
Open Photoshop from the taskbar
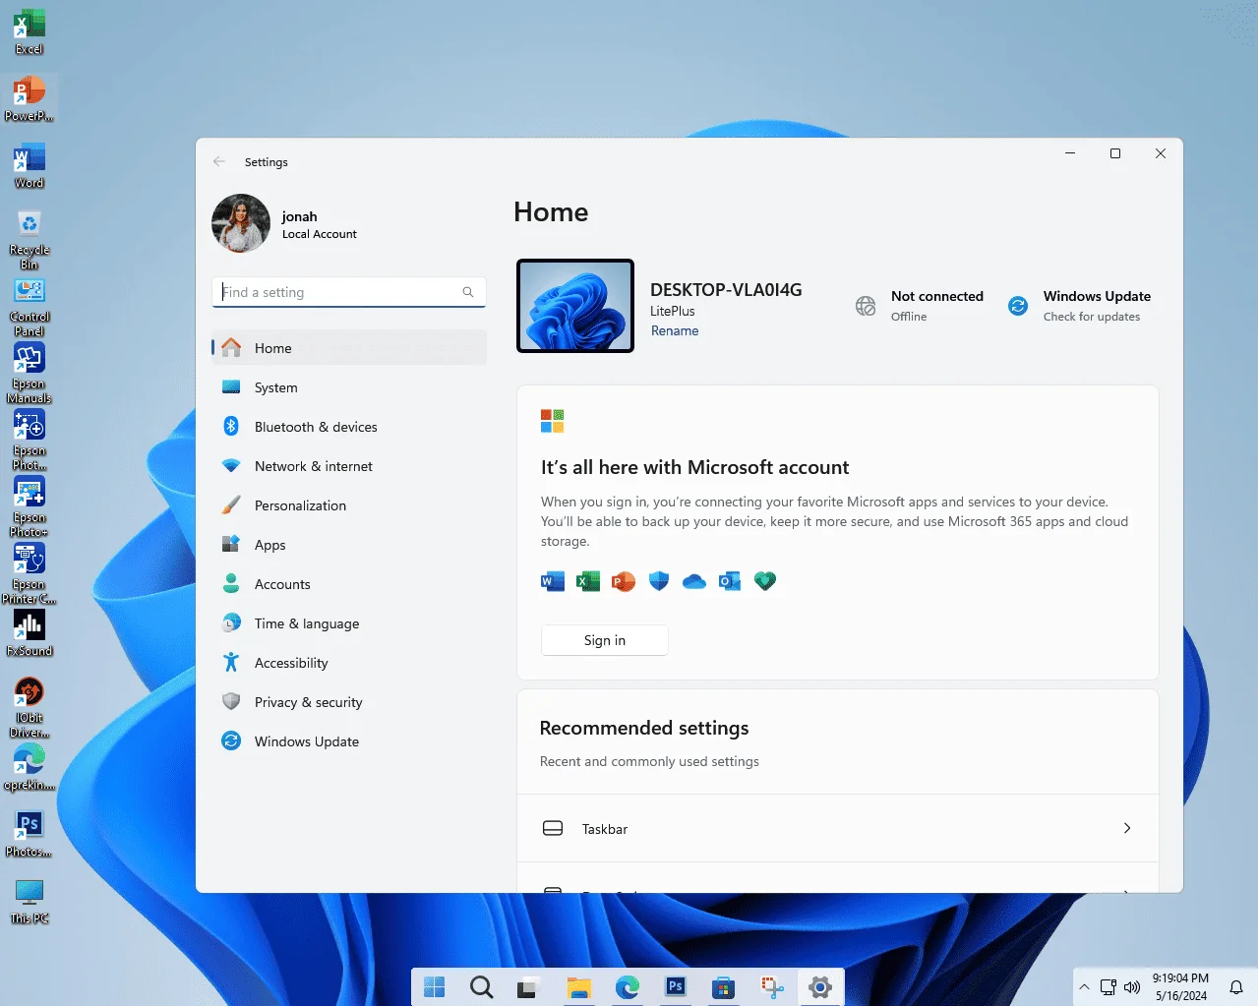676,986
